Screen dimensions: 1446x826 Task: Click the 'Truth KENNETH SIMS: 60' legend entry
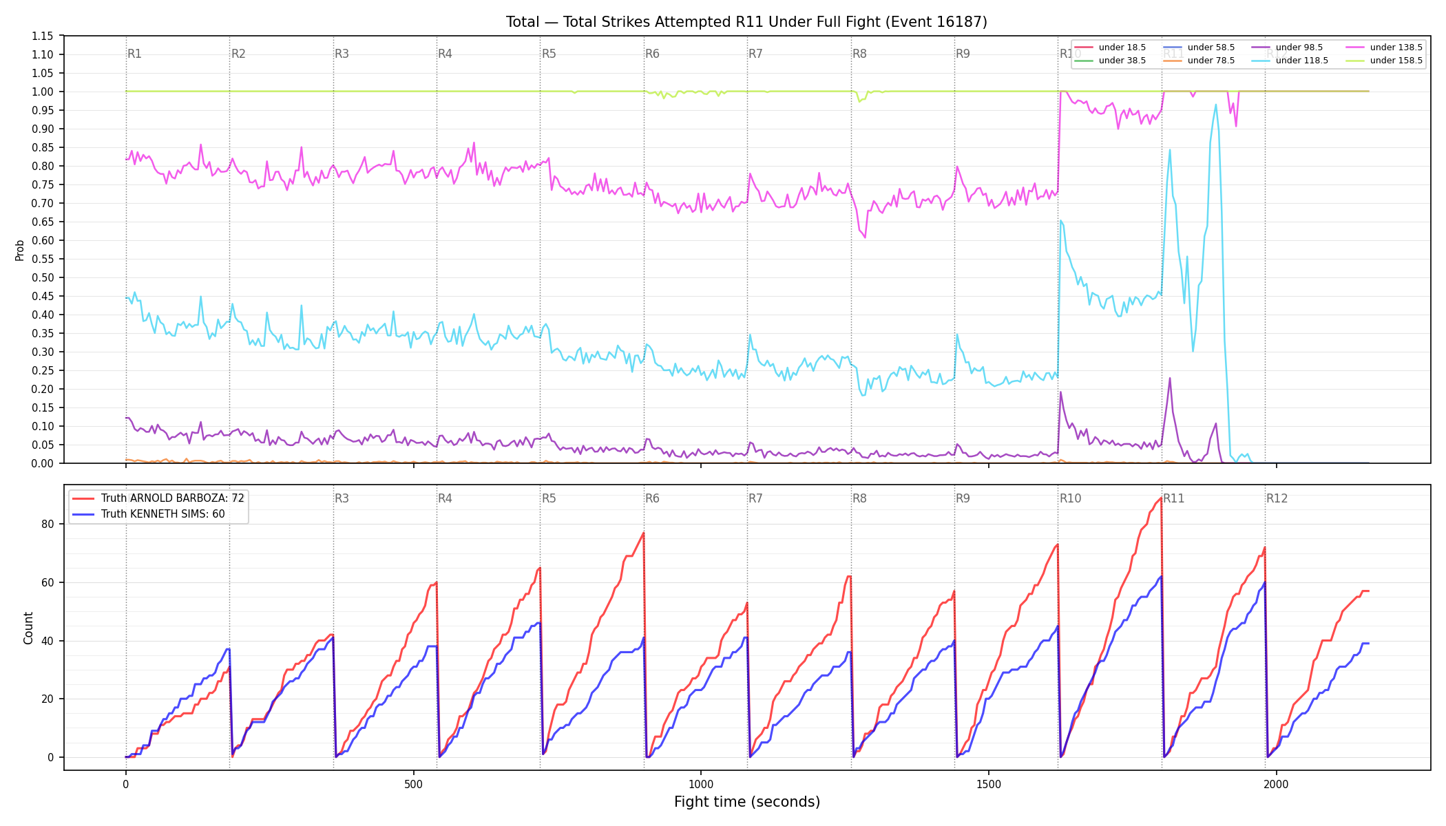(149, 514)
